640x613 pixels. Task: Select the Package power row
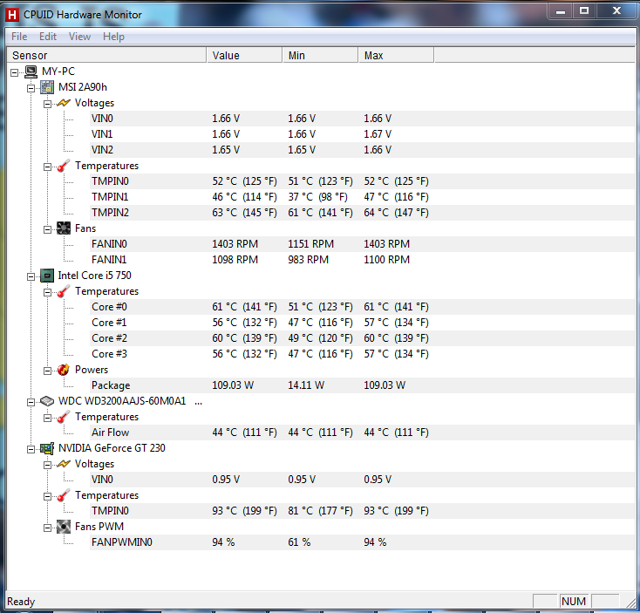click(362, 385)
